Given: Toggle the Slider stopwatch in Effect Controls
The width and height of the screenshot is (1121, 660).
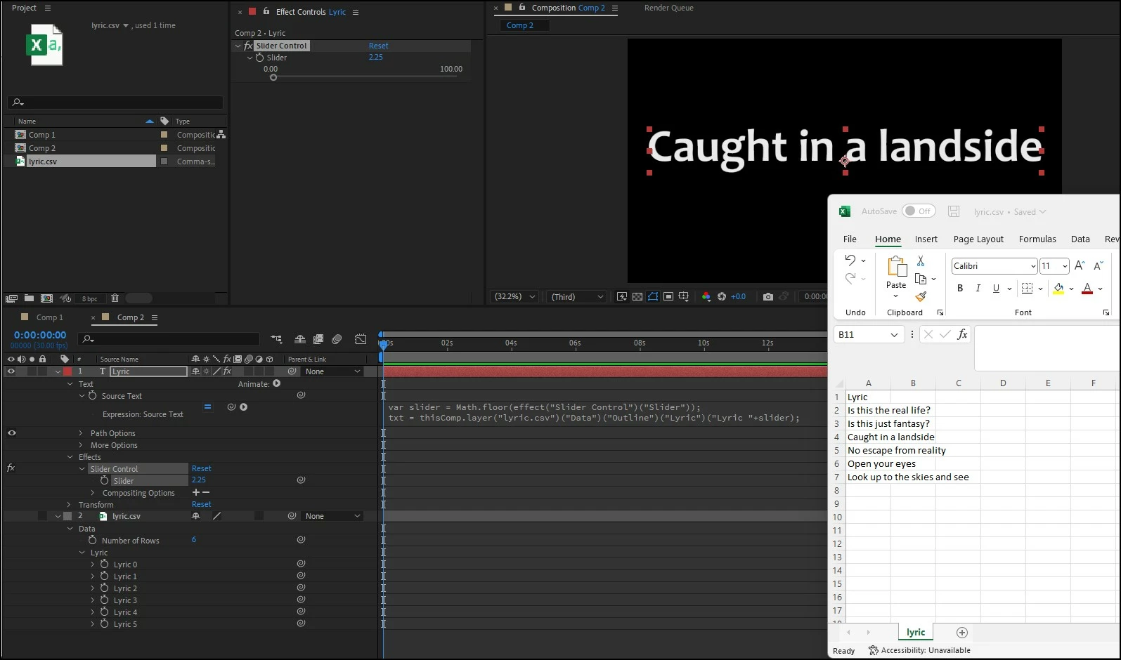Looking at the screenshot, I should [x=259, y=58].
